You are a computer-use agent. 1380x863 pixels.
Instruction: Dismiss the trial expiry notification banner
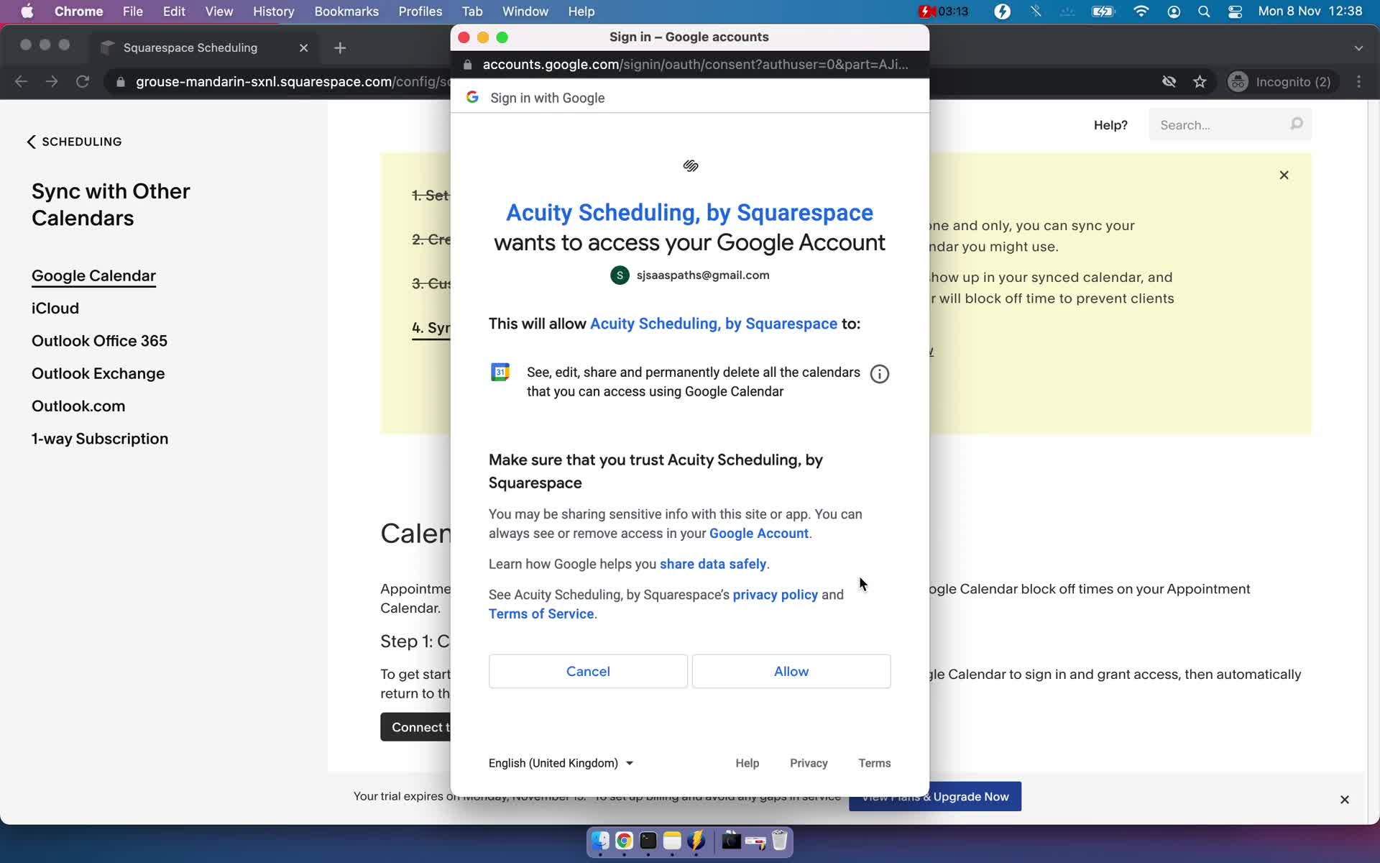1345,800
